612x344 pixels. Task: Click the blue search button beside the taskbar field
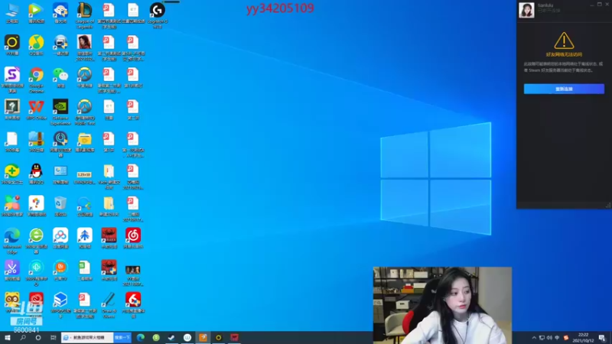point(122,338)
